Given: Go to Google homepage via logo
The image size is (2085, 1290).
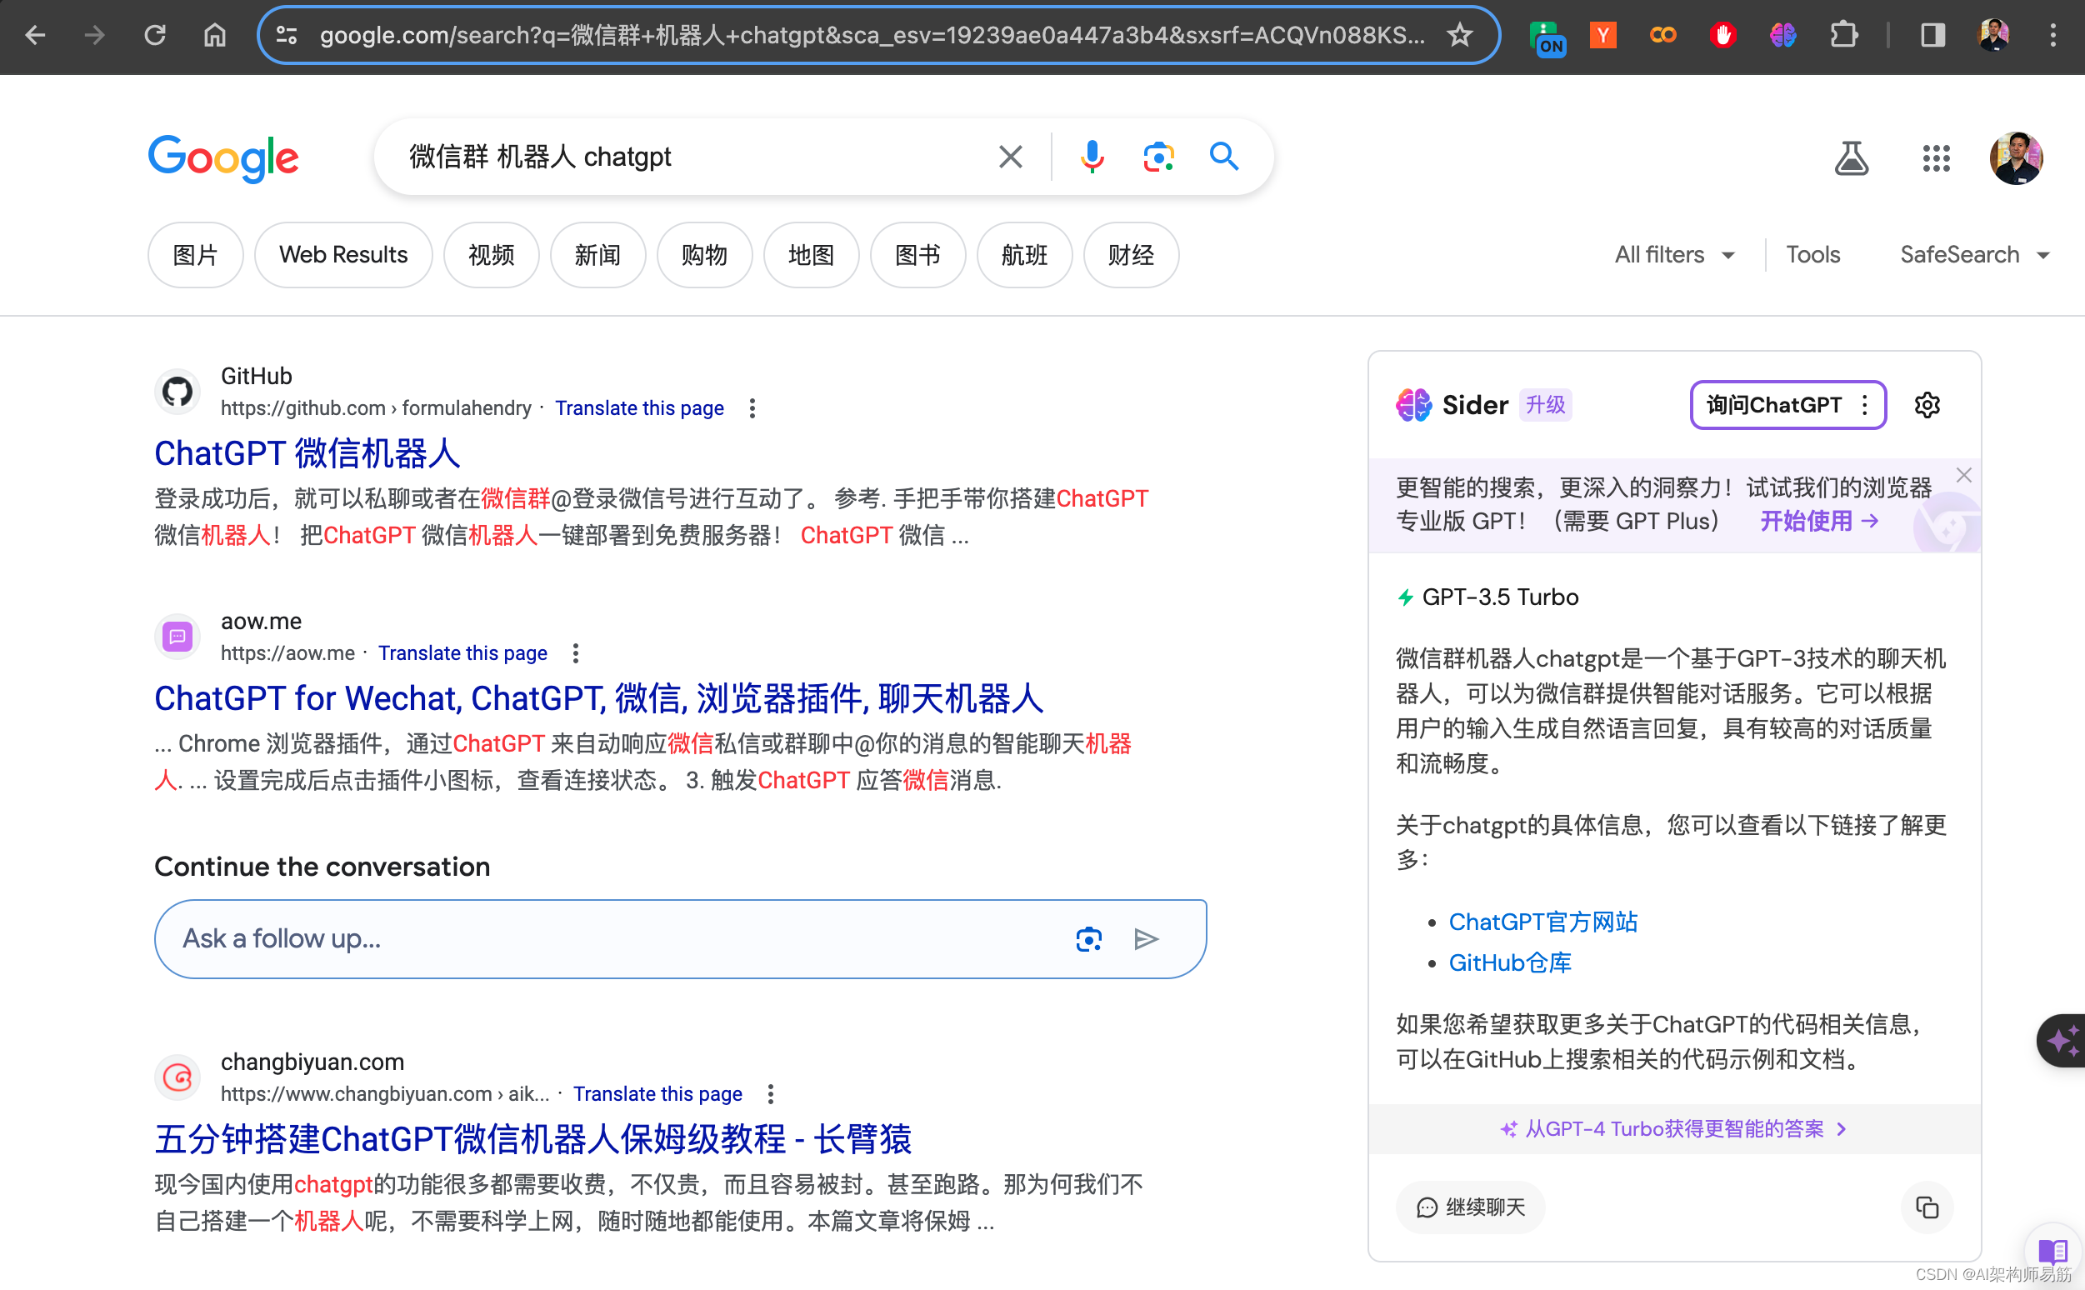Looking at the screenshot, I should point(223,158).
